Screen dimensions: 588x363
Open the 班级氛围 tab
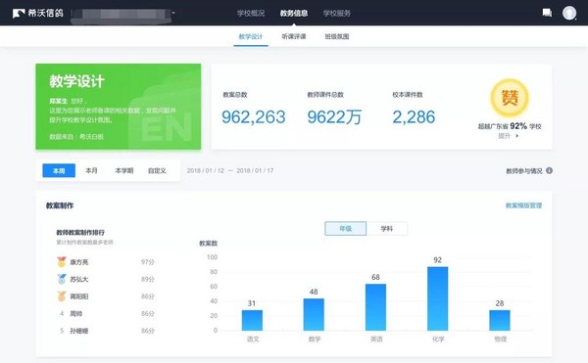pyautogui.click(x=337, y=36)
